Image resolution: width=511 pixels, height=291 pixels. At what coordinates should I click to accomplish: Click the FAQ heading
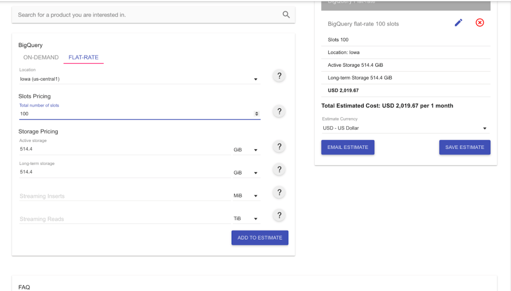(24, 287)
